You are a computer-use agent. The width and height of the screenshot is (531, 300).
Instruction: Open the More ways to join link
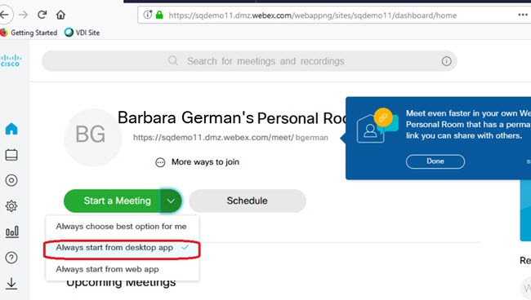205,162
